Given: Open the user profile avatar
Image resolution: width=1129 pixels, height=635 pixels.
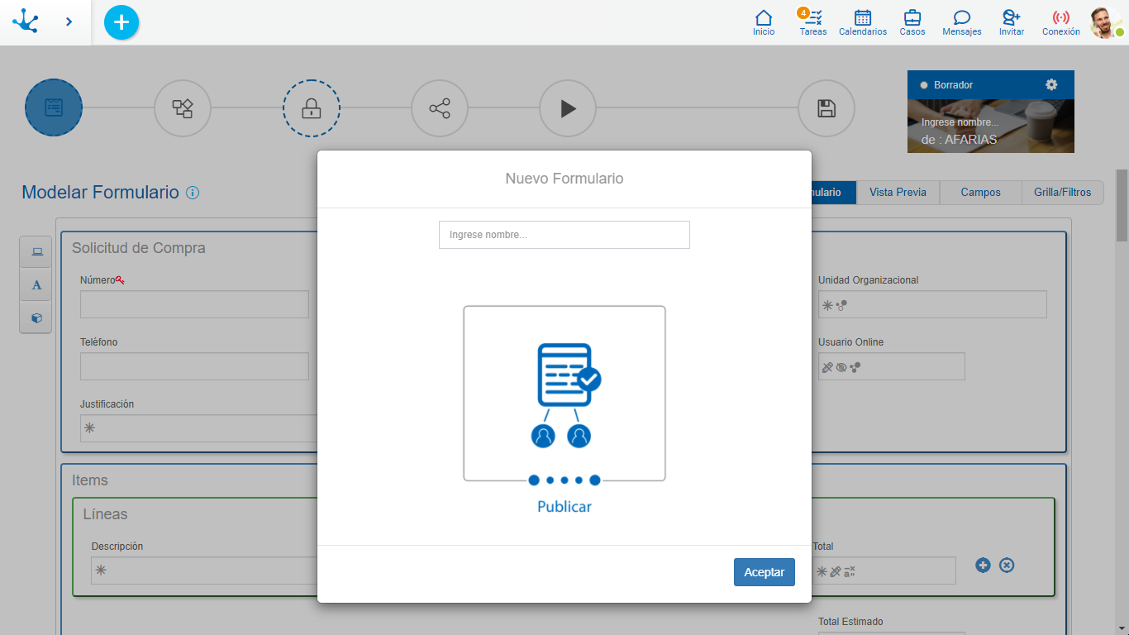Looking at the screenshot, I should coord(1105,22).
